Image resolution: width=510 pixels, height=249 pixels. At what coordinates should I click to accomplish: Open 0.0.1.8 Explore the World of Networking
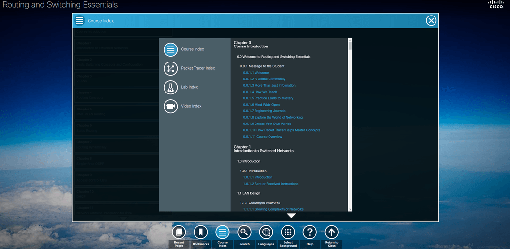point(273,117)
